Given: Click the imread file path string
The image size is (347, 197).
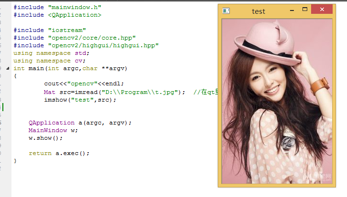Looking at the screenshot, I should (141, 92).
